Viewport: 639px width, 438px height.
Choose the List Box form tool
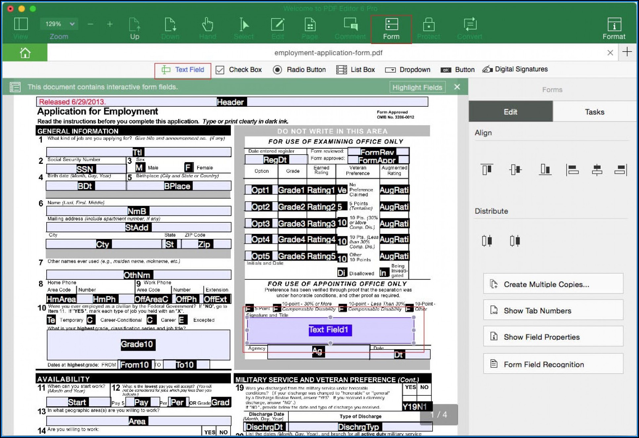click(x=356, y=70)
